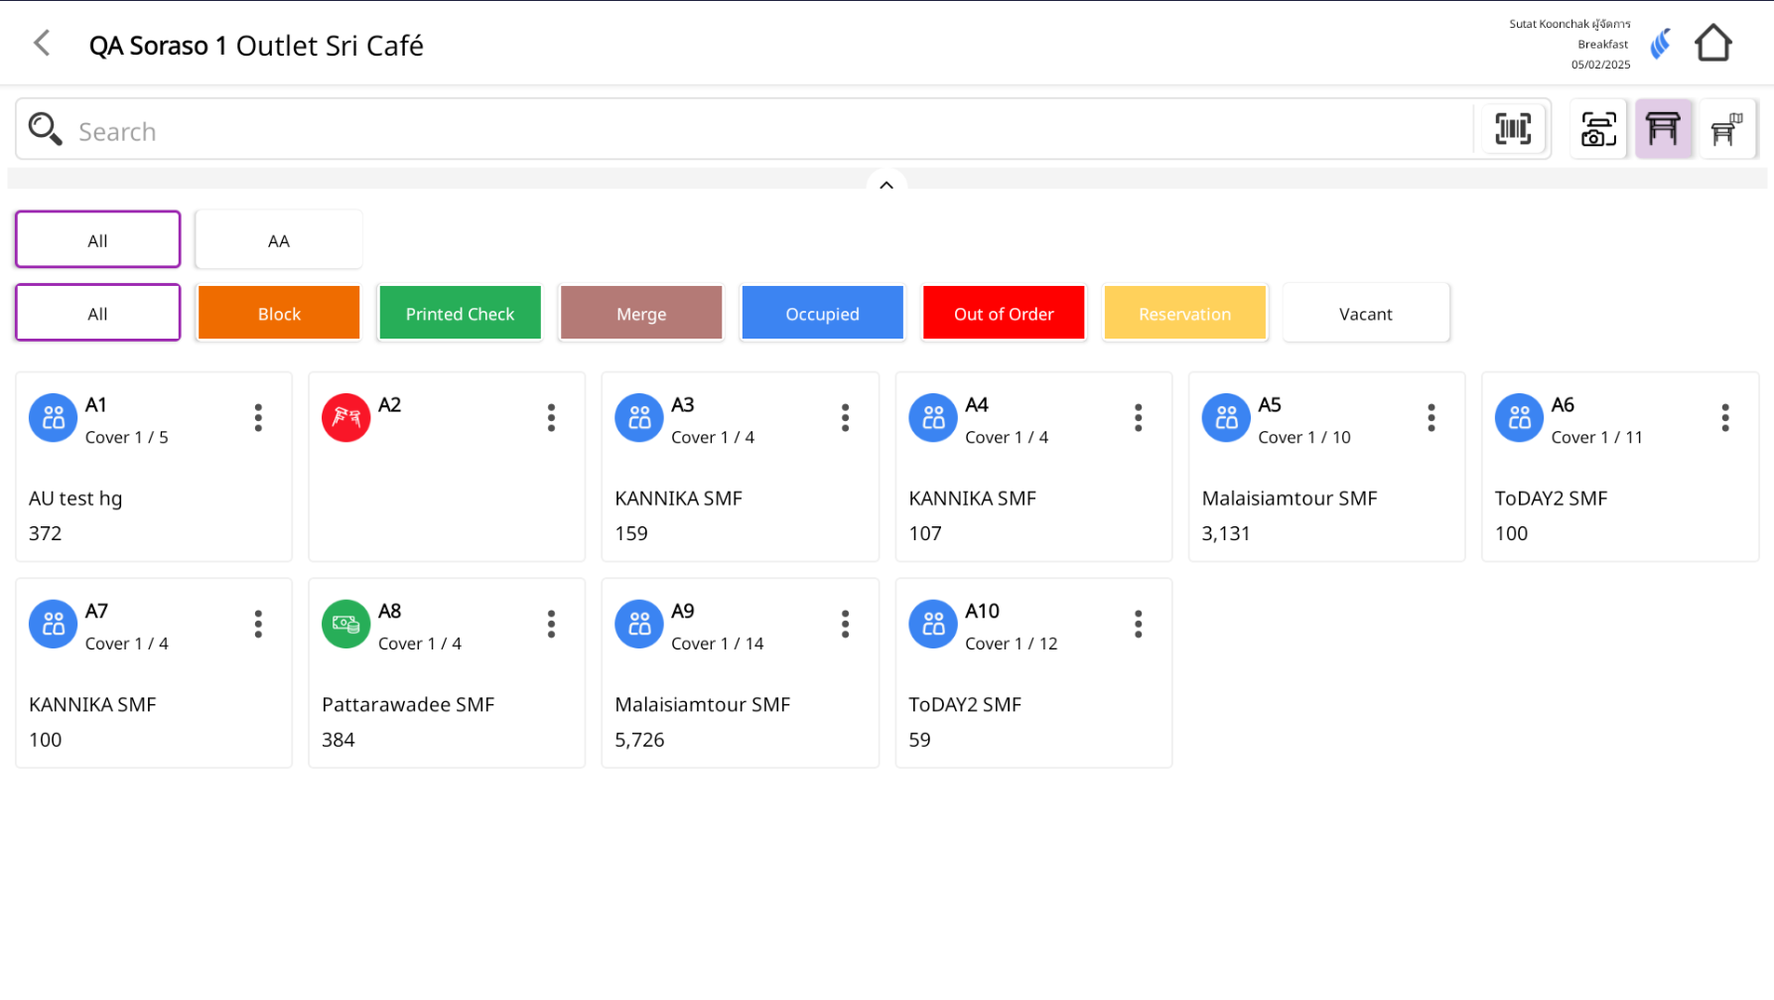This screenshot has height=1000, width=1774.
Task: Filter tables by Vacant status
Action: click(x=1365, y=314)
